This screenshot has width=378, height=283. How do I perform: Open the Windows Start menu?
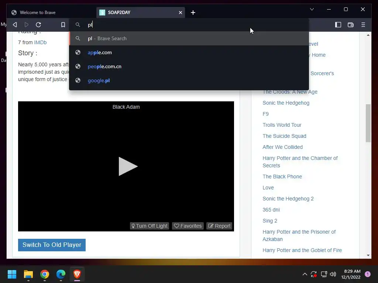coord(12,274)
